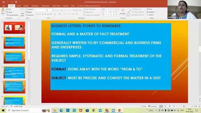Screen dimensions: 201x113
Task: Paste from clipboard using Paste icon
Action: point(3,10)
